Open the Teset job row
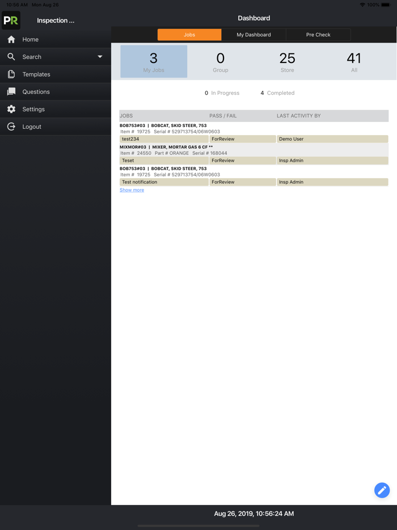397x530 pixels. point(254,161)
